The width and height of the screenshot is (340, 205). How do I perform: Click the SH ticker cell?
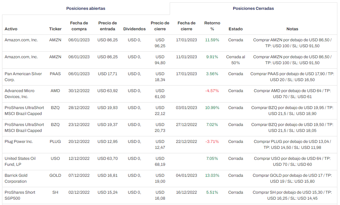[55, 193]
